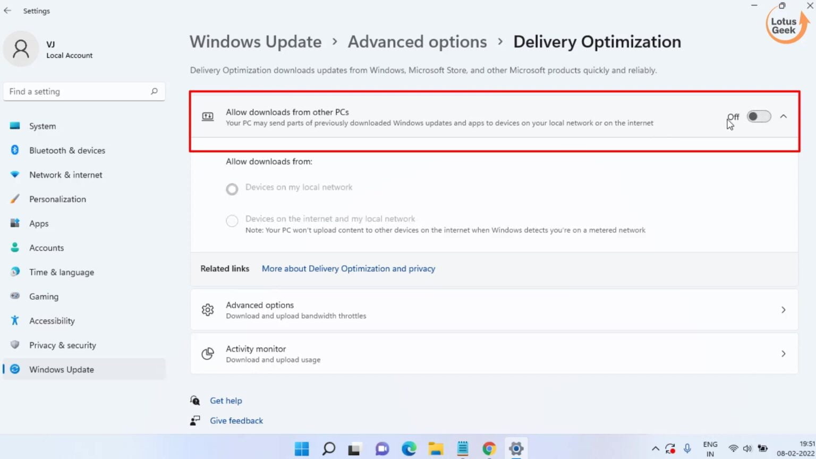Click the ENG IN language indicator
The image size is (816, 459).
point(710,449)
